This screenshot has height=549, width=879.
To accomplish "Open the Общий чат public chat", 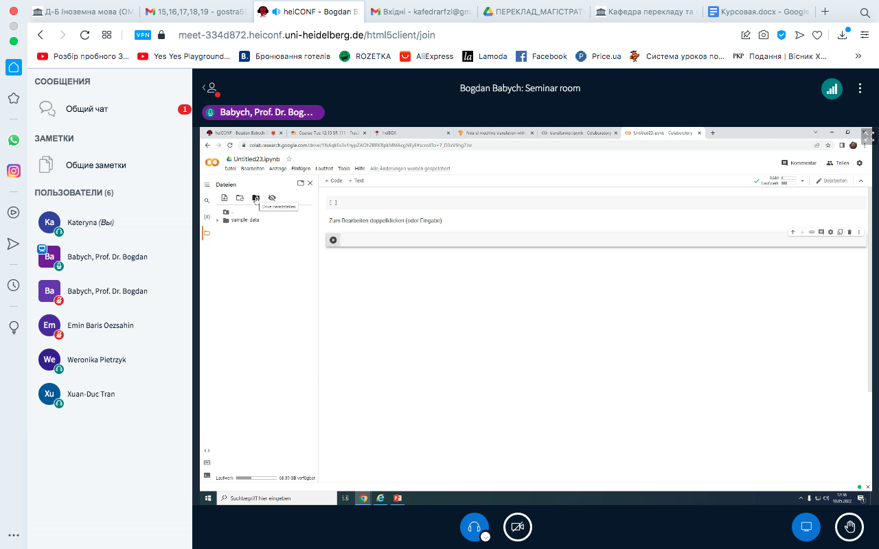I will pyautogui.click(x=87, y=109).
